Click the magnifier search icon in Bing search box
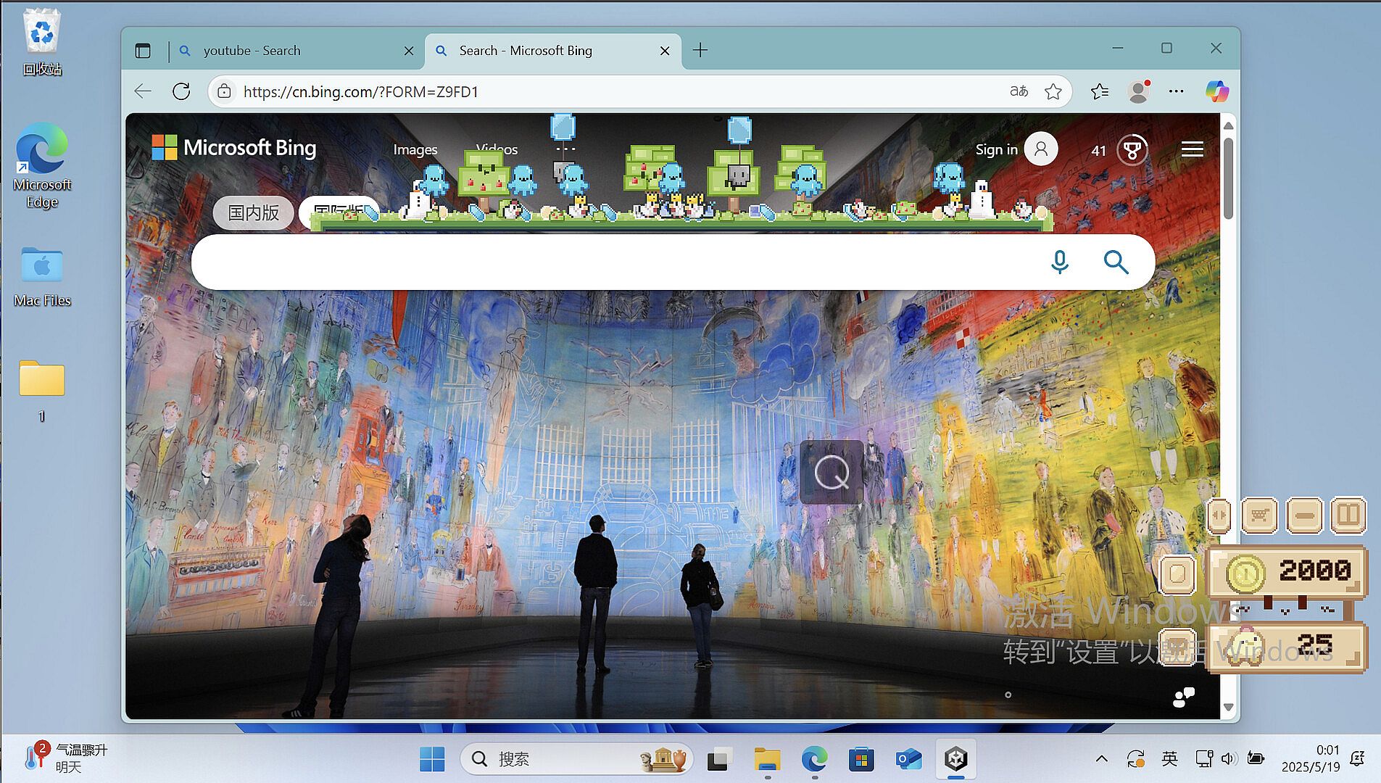This screenshot has width=1381, height=783. click(1116, 262)
